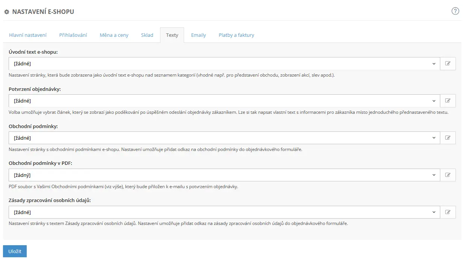
Task: Expand the Obchodní podmínky select box
Action: [x=224, y=138]
